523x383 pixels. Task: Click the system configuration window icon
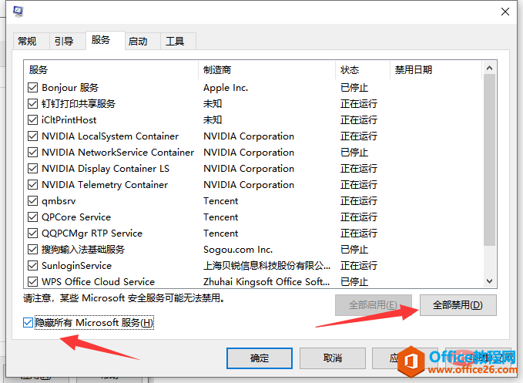(x=18, y=12)
